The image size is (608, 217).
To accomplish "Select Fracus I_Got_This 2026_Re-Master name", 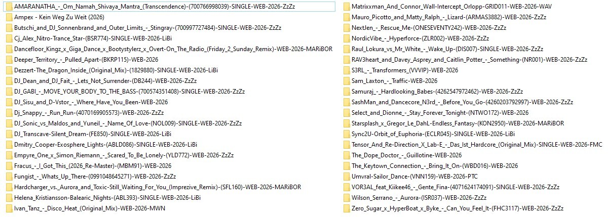I will (93, 166).
